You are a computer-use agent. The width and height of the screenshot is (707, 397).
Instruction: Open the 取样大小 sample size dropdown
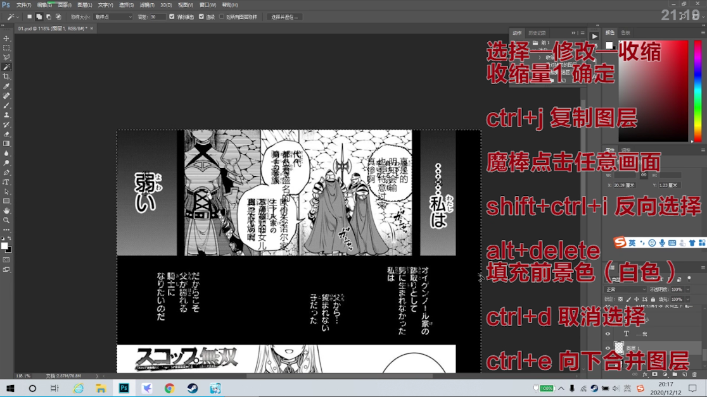pyautogui.click(x=113, y=16)
